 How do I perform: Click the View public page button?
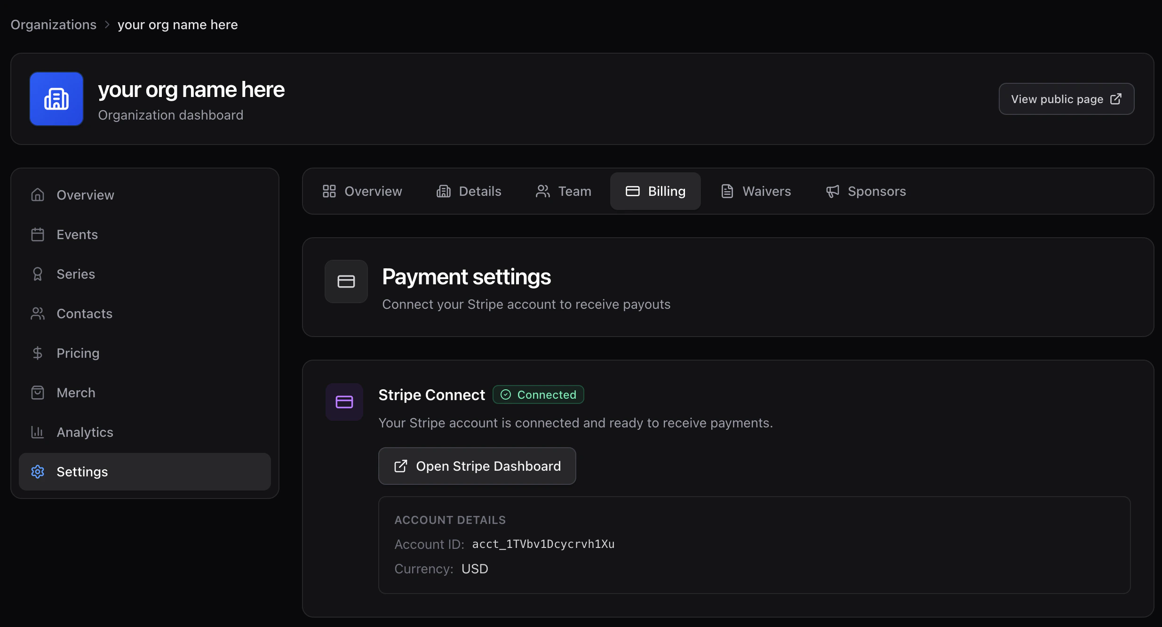pyautogui.click(x=1066, y=99)
